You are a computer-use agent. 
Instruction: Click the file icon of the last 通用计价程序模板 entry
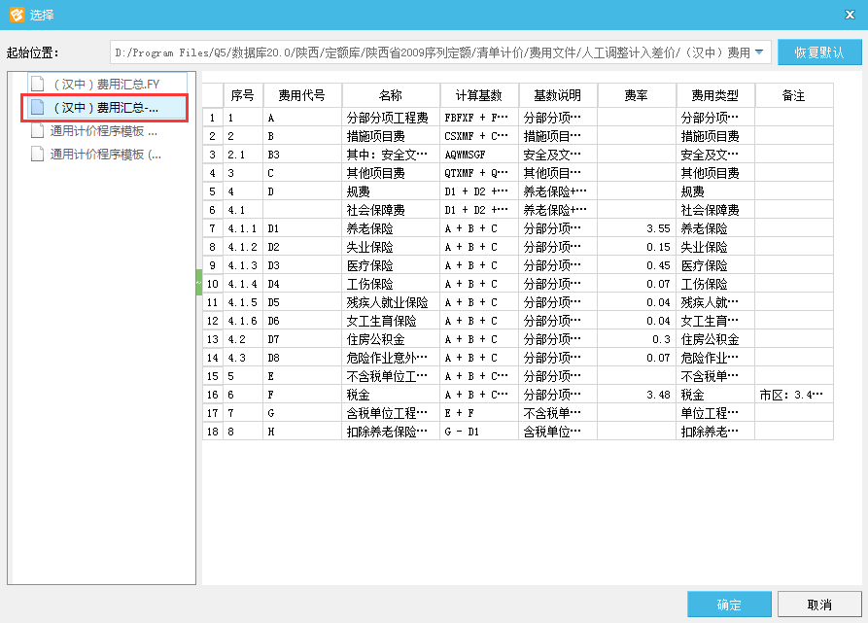[38, 154]
